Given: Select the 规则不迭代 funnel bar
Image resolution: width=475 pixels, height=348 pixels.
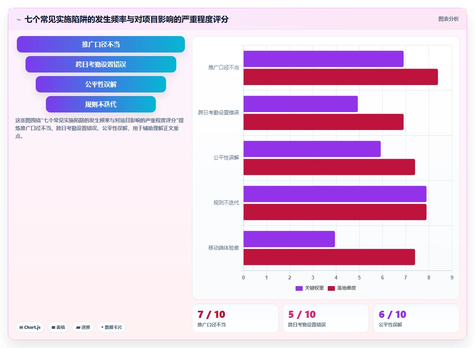Looking at the screenshot, I should [x=101, y=104].
